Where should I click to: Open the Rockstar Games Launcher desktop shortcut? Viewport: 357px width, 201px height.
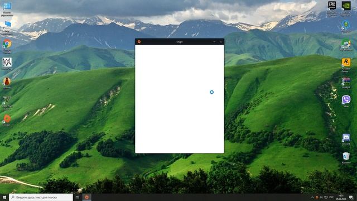coord(346,65)
